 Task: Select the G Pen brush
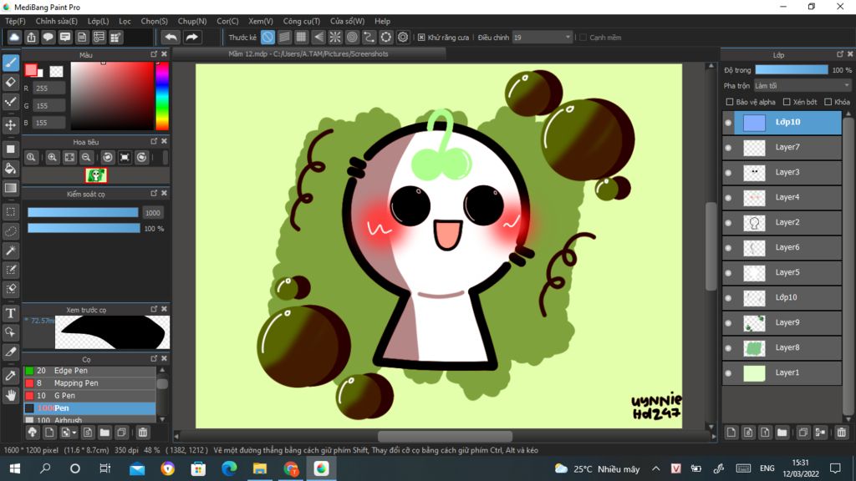click(x=89, y=396)
